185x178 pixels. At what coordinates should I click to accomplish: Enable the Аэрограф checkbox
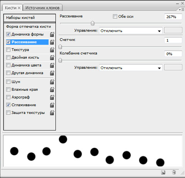pyautogui.click(x=8, y=97)
